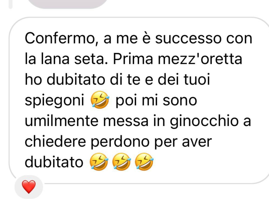Tap the red heart reaction
269x215 pixels.
click(x=29, y=187)
